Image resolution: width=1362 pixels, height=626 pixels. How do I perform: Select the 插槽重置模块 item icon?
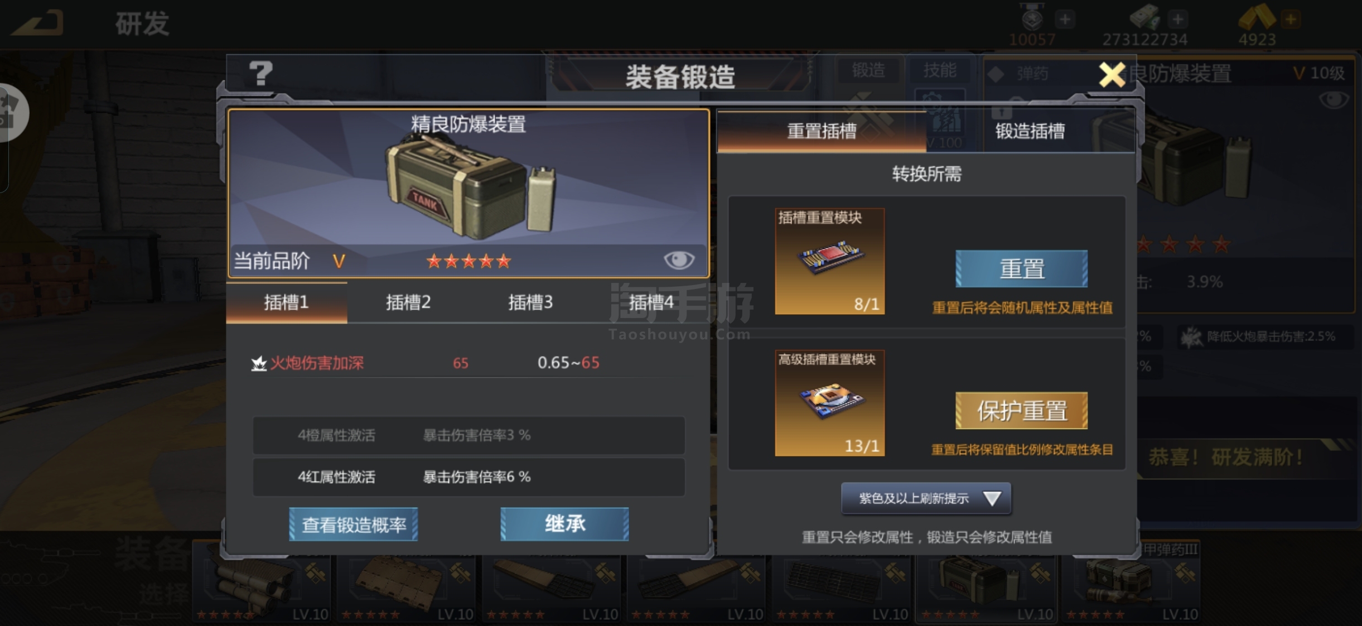(829, 261)
